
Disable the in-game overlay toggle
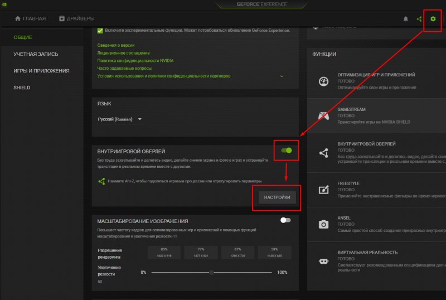point(287,151)
